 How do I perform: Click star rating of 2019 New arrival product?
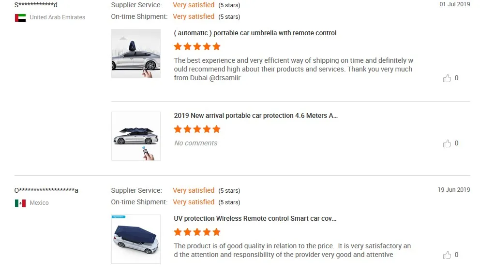[x=197, y=129]
